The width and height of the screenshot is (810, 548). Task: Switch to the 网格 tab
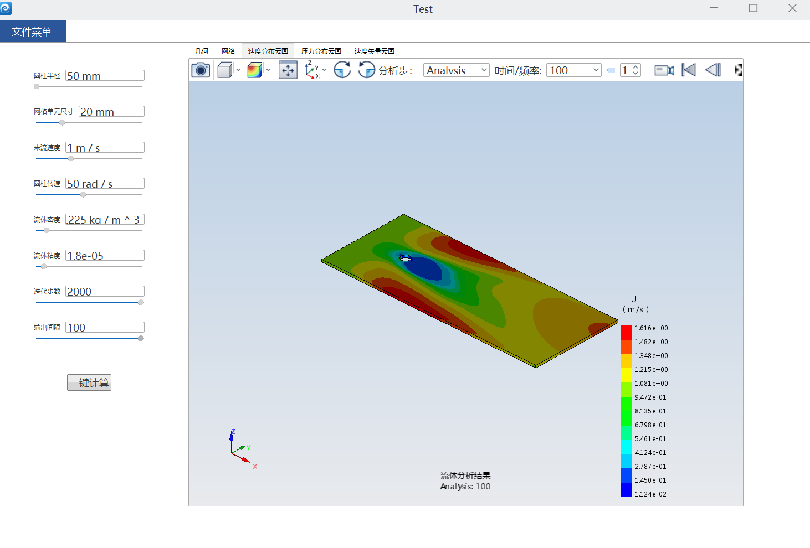coord(228,51)
